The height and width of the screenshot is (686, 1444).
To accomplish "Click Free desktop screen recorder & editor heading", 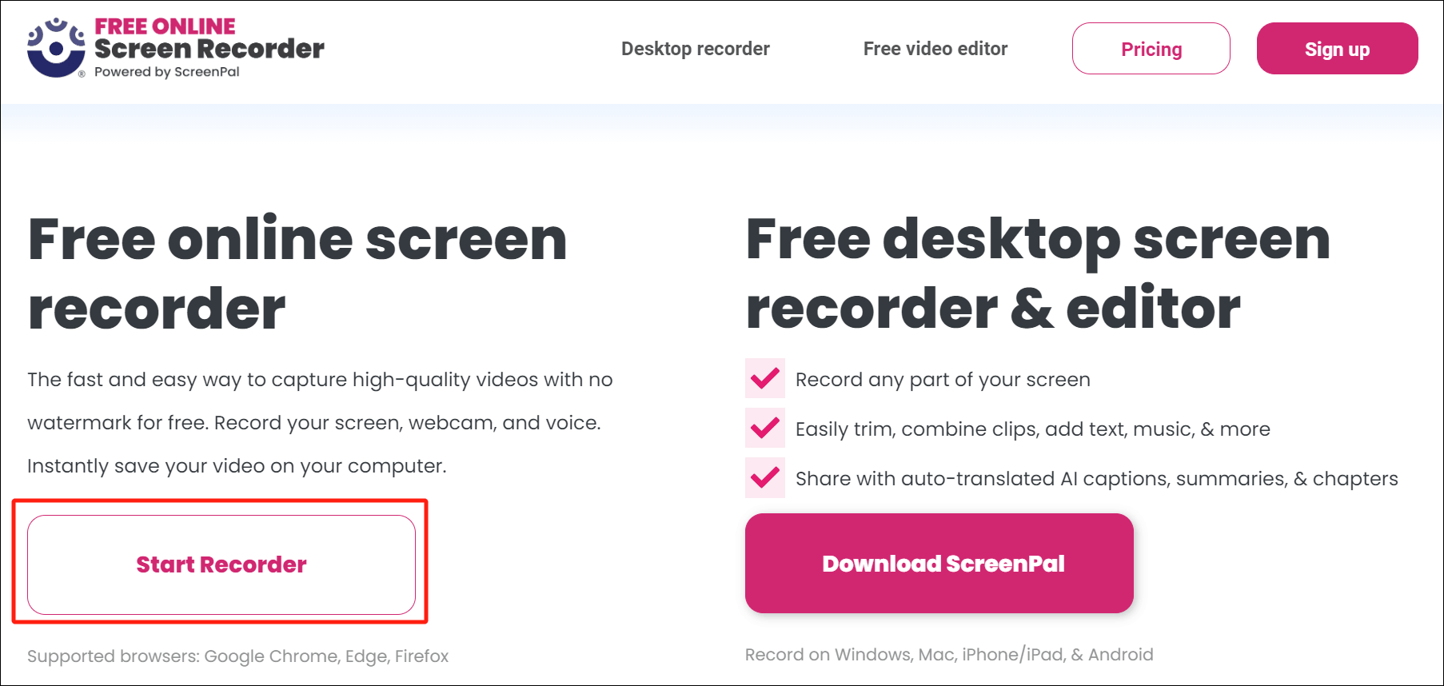I will click(x=1037, y=273).
